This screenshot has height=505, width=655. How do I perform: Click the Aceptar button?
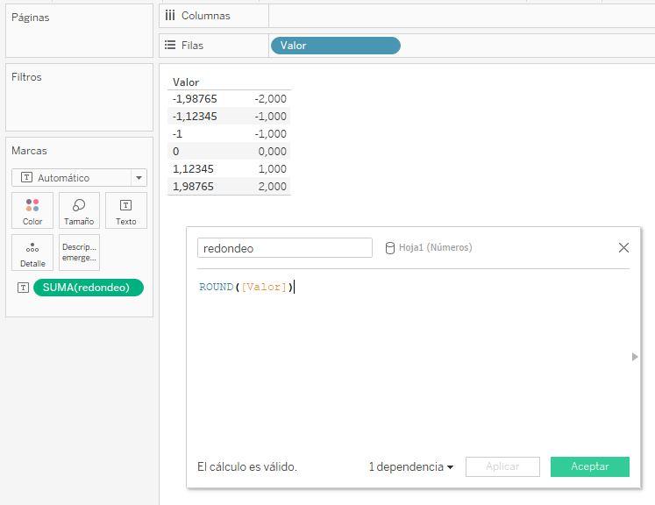coord(589,467)
